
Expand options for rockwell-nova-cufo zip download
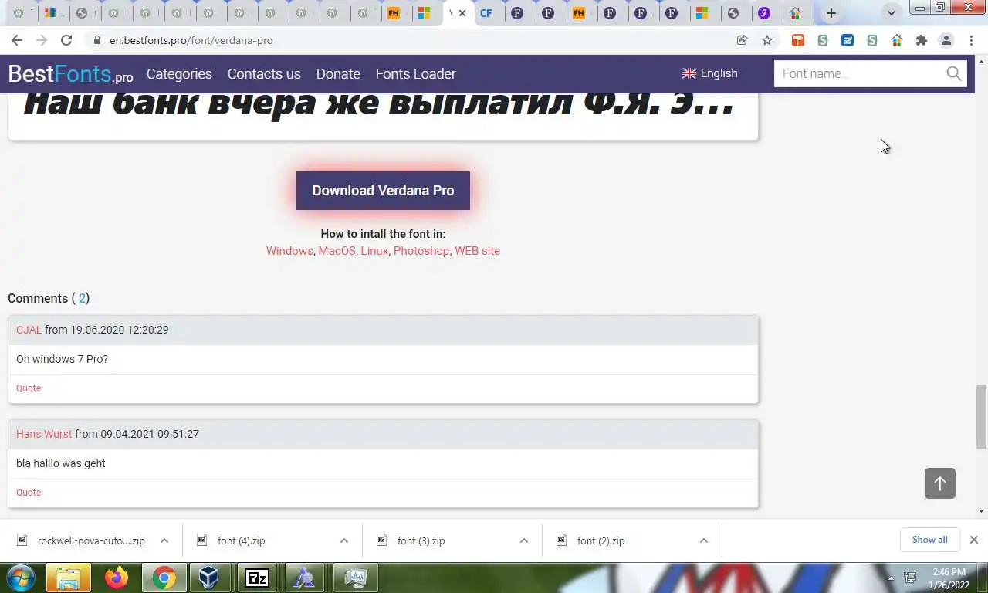tap(164, 540)
